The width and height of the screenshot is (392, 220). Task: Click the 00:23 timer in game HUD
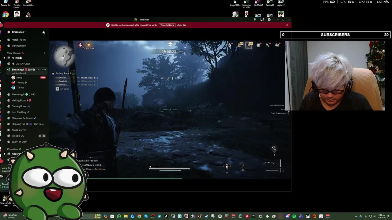point(169,52)
